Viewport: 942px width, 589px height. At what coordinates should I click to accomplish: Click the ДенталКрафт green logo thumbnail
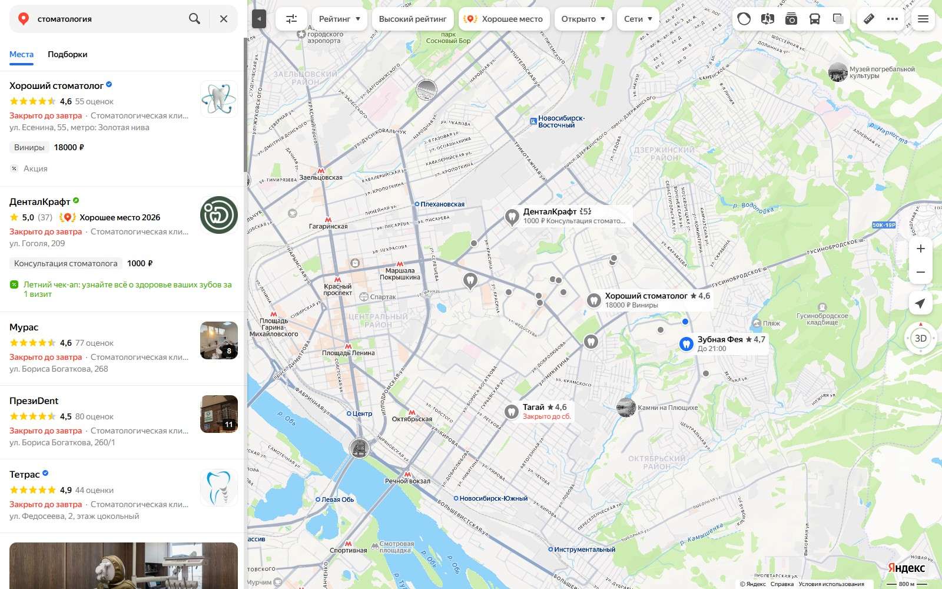219,215
